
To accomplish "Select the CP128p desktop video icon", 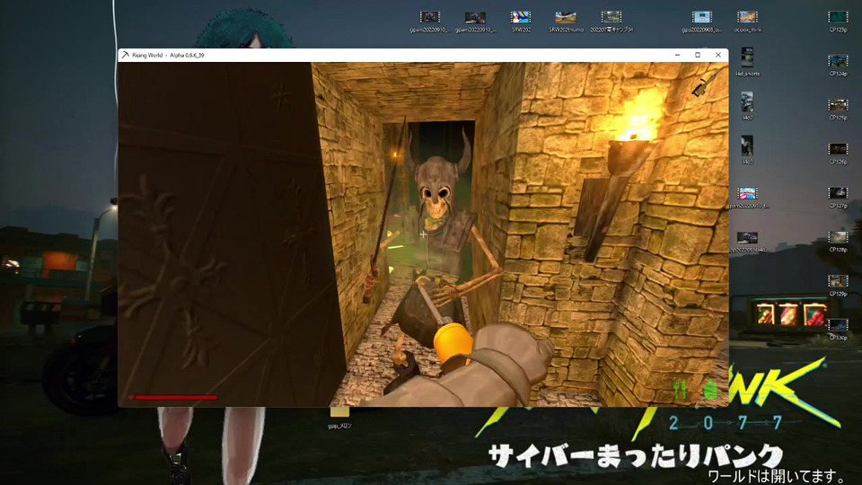I will [838, 241].
